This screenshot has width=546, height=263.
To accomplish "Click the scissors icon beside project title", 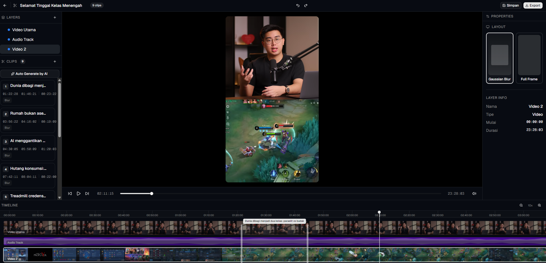I will 15,5.
